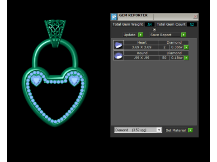Click Diamond material cell in Round row

pos(174,53)
